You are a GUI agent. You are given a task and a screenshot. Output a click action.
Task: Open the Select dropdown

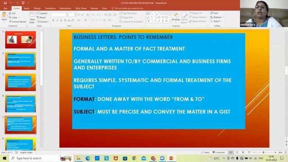pyautogui.click(x=216, y=21)
